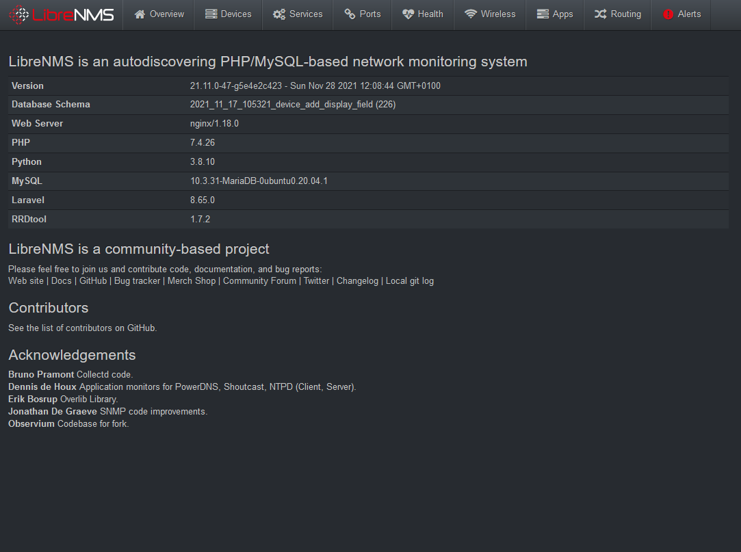This screenshot has height=552, width=741.
Task: Visit the Web site link
Action: [26, 280]
